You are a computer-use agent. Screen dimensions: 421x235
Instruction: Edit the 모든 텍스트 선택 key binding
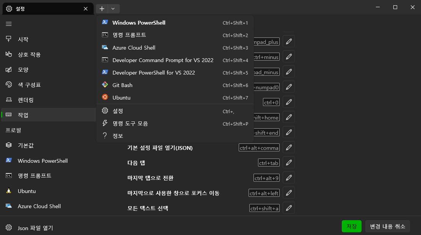tap(289, 208)
